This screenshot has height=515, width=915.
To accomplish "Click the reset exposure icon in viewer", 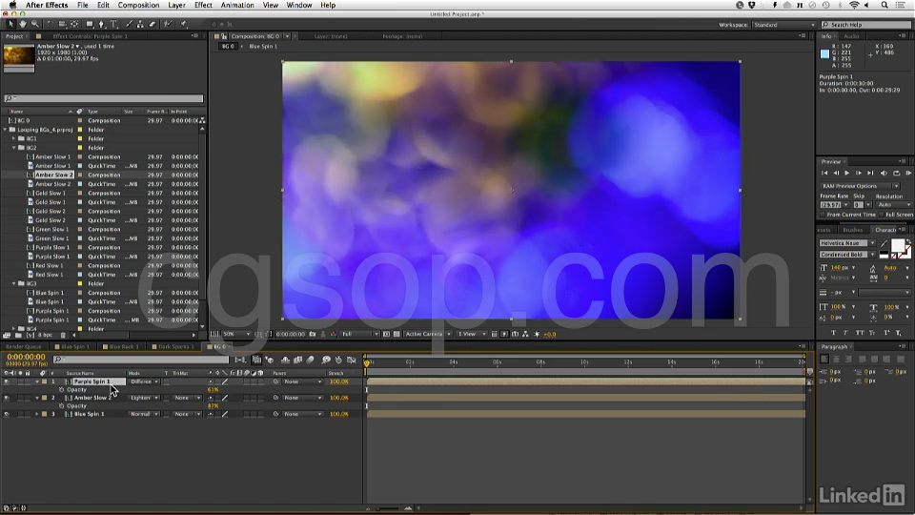I will [x=537, y=334].
